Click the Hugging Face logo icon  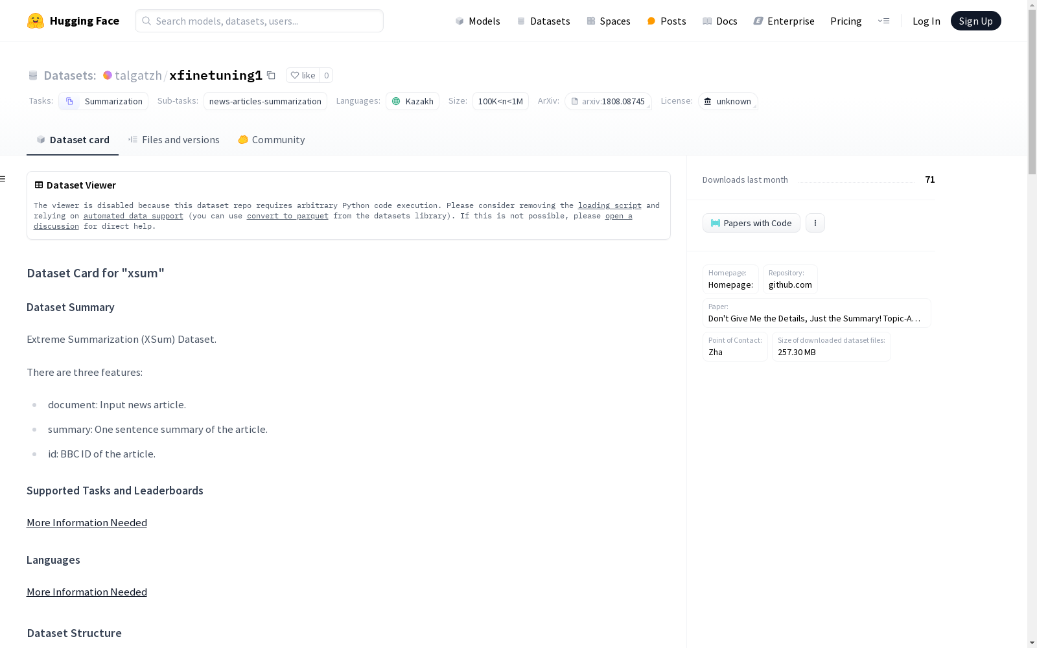36,21
